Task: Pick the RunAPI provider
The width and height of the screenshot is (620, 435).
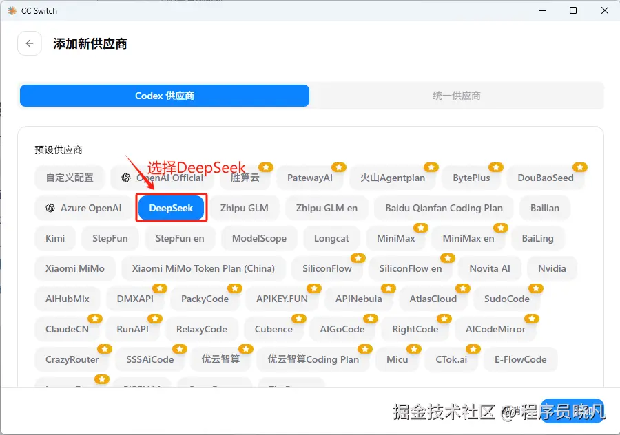Action: [133, 329]
